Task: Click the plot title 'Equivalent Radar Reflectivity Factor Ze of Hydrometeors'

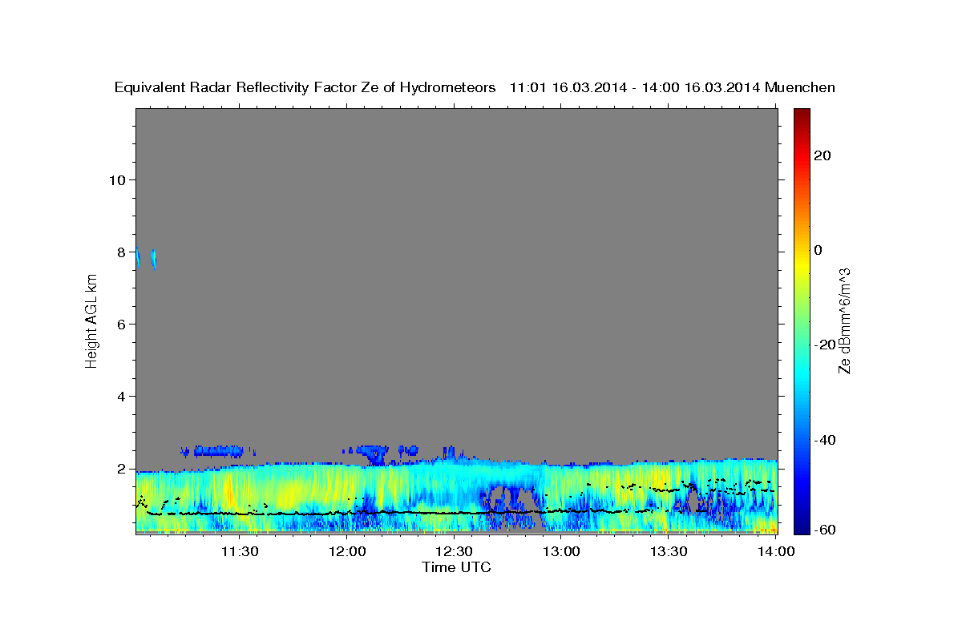Action: pyautogui.click(x=305, y=88)
